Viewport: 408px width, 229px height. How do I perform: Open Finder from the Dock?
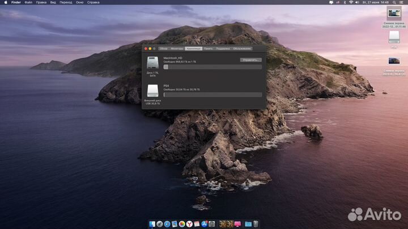tap(152, 224)
